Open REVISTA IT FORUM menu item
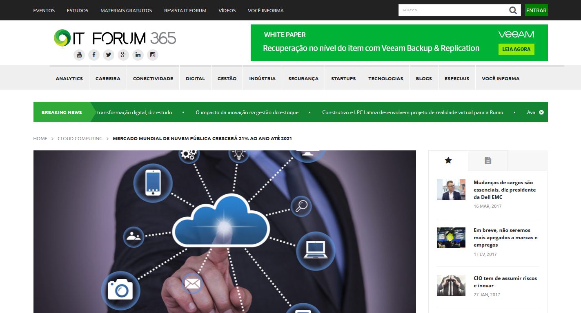 click(185, 11)
